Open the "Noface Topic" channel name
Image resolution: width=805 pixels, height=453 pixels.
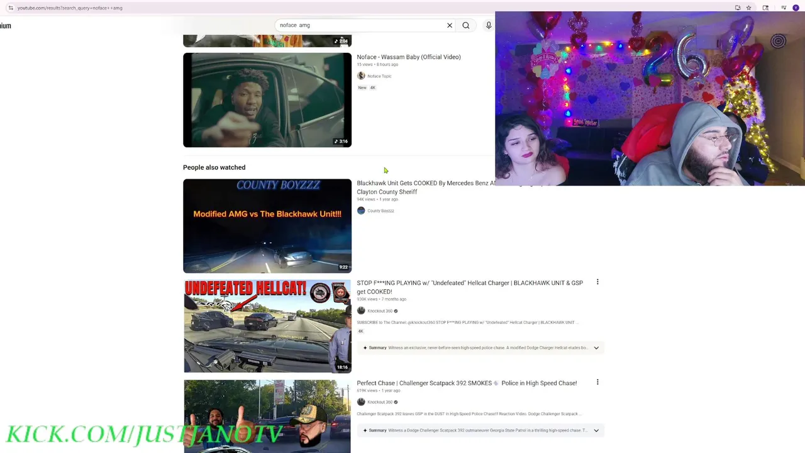click(379, 76)
